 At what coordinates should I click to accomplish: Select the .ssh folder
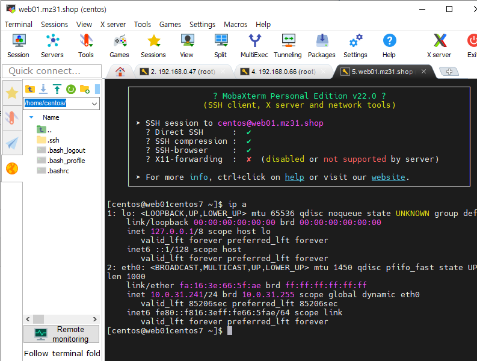click(x=48, y=140)
